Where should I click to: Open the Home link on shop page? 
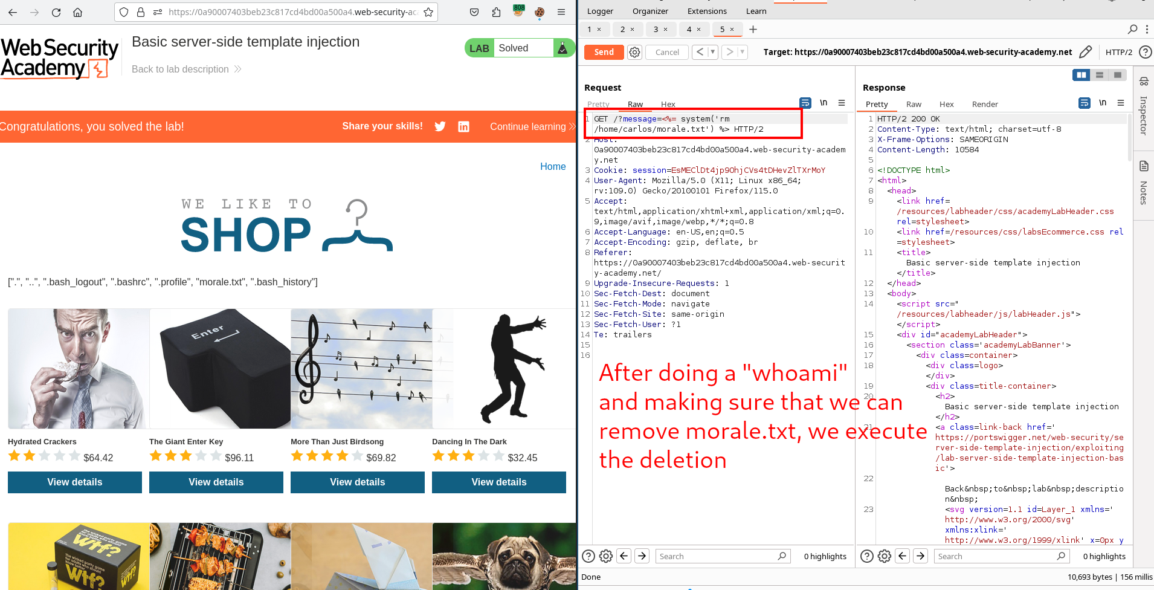click(553, 166)
